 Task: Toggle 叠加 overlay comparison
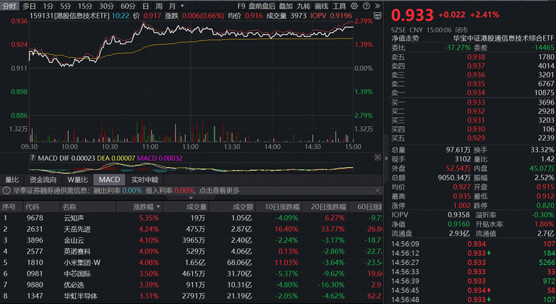point(285,6)
